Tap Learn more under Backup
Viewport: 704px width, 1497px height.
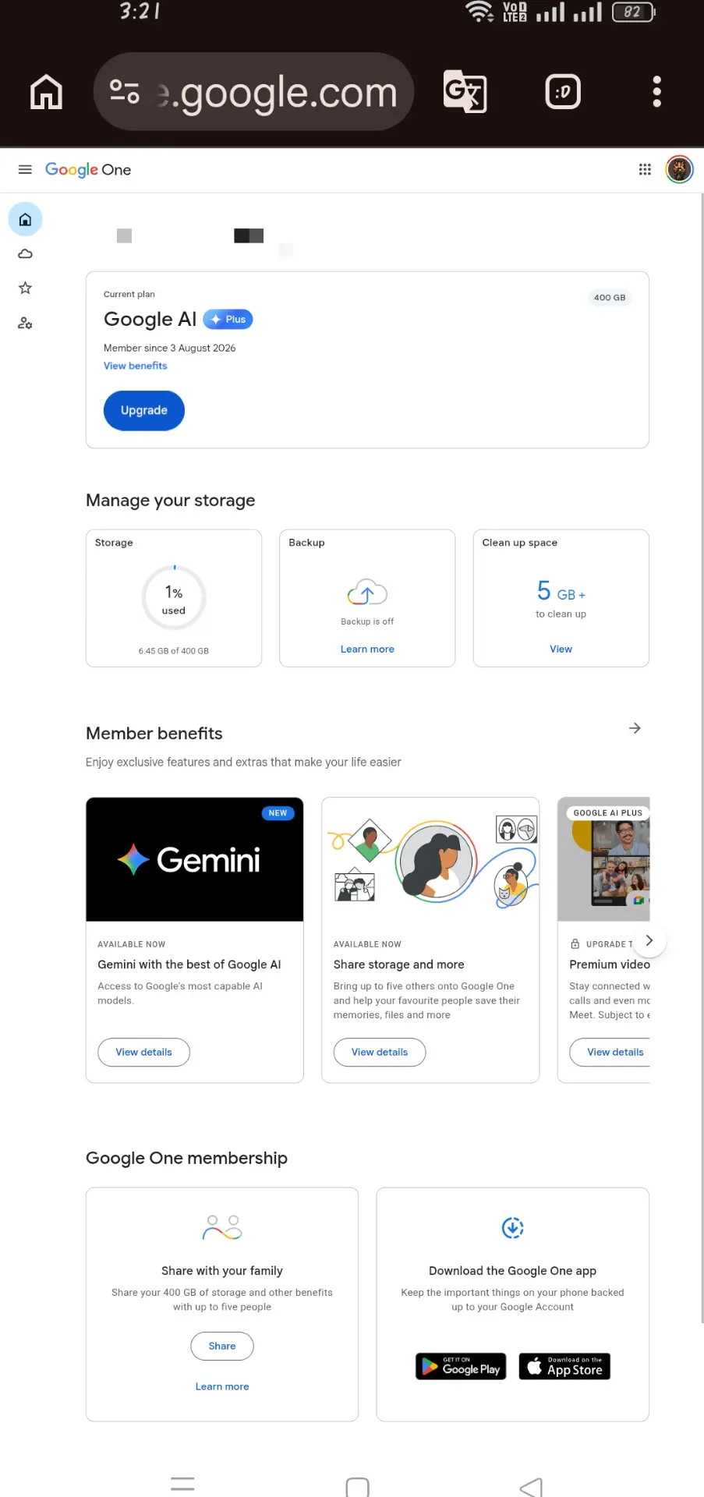pyautogui.click(x=367, y=649)
